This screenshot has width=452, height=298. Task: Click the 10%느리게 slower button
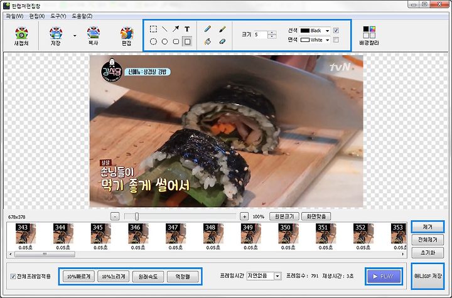113,277
